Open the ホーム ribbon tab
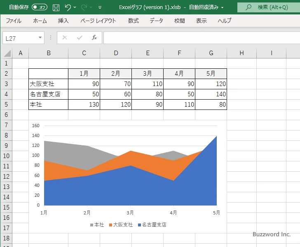300x247 pixels. [40, 21]
